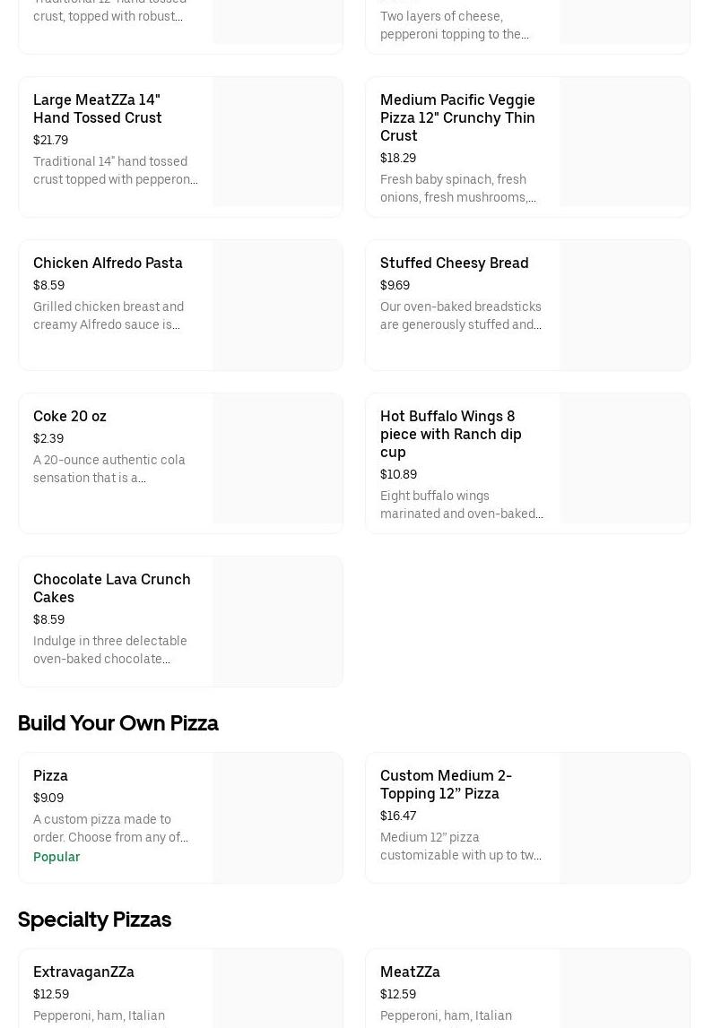Image resolution: width=721 pixels, height=1028 pixels.
Task: Click the Chicken Alfredo Pasta image thumbnail
Action: coord(277,305)
